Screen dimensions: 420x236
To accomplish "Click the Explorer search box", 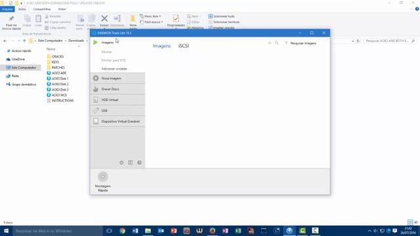I will pos(390,41).
